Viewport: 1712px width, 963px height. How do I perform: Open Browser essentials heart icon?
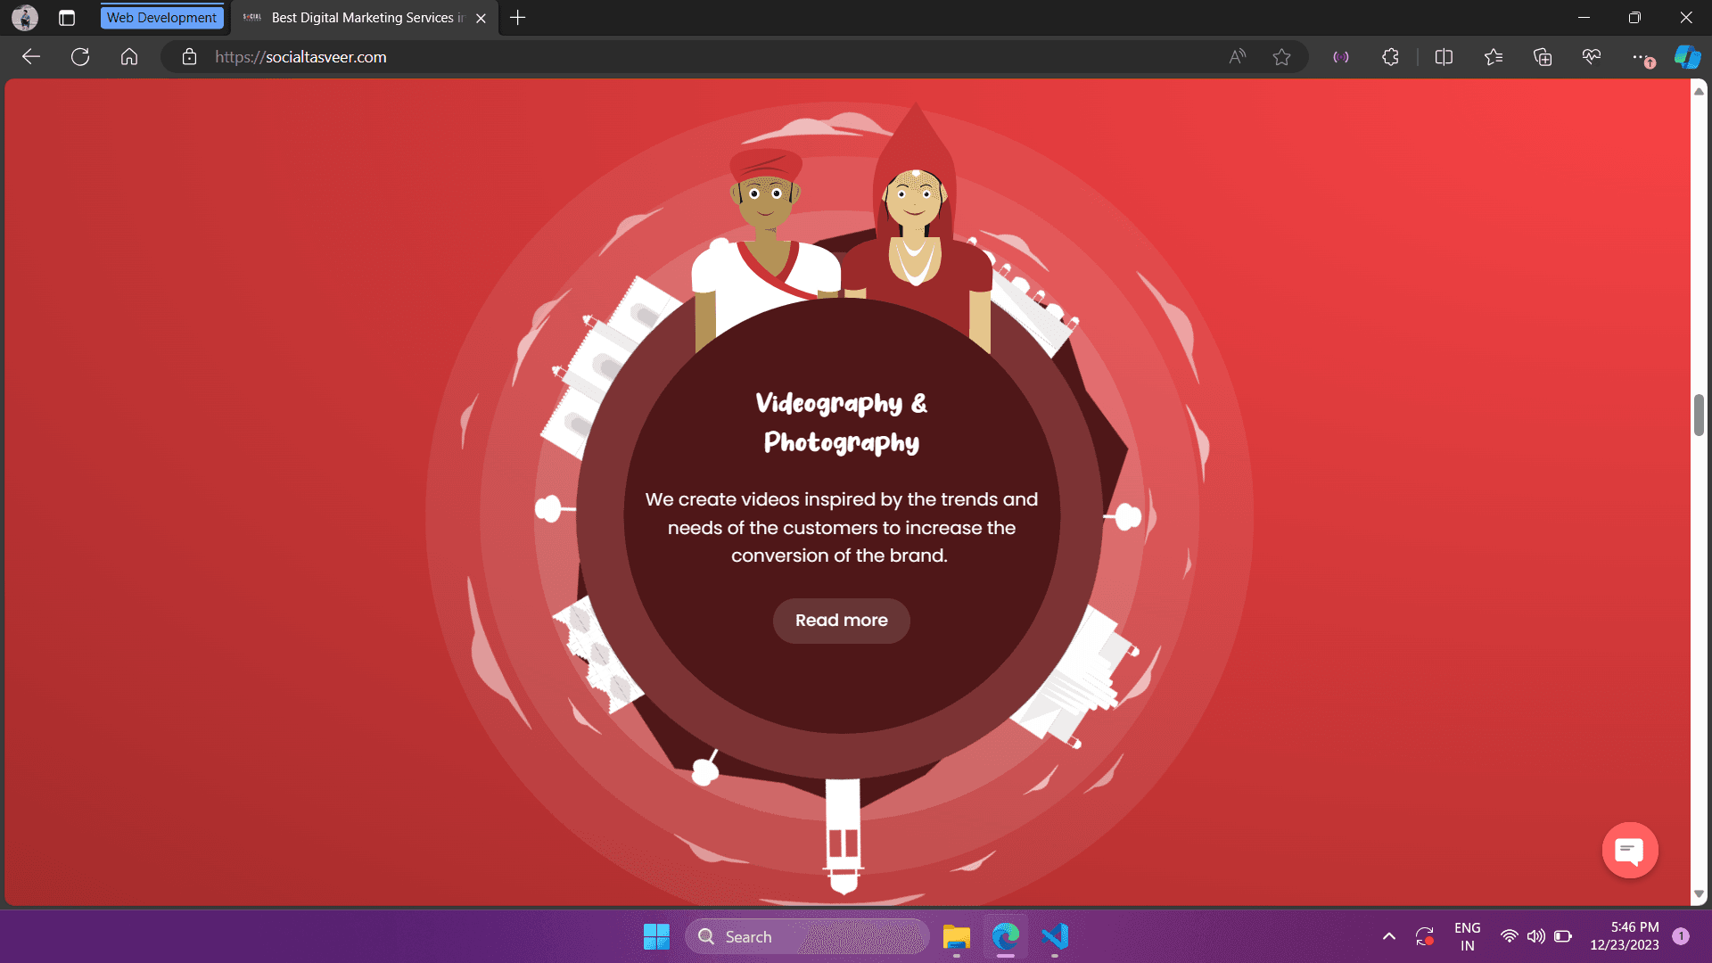coord(1592,57)
